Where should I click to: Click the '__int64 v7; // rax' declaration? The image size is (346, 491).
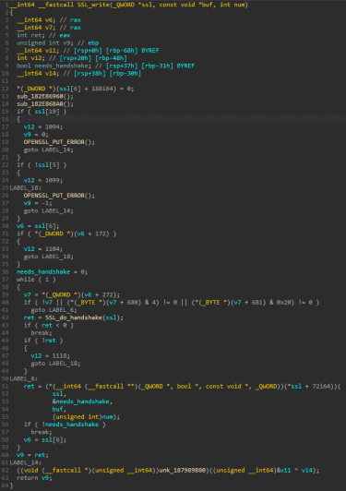point(49,28)
